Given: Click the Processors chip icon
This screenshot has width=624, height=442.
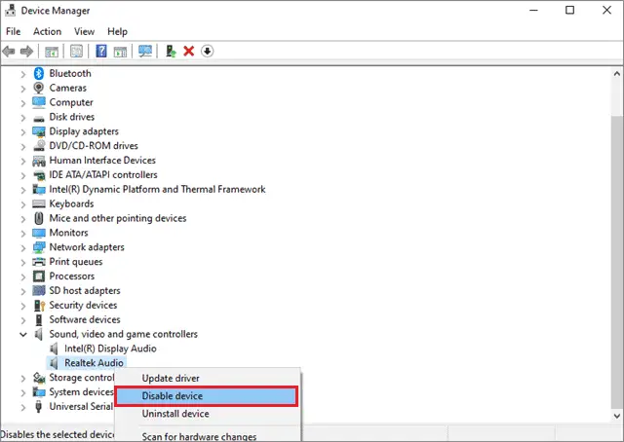Looking at the screenshot, I should click(x=39, y=276).
